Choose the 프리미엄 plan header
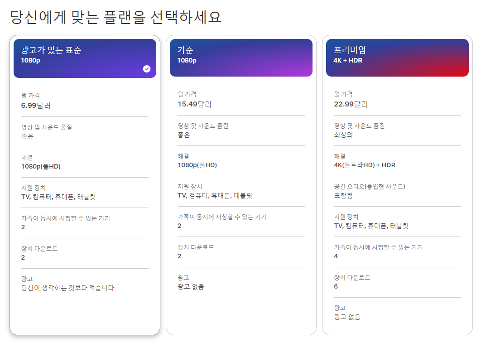 (x=397, y=58)
